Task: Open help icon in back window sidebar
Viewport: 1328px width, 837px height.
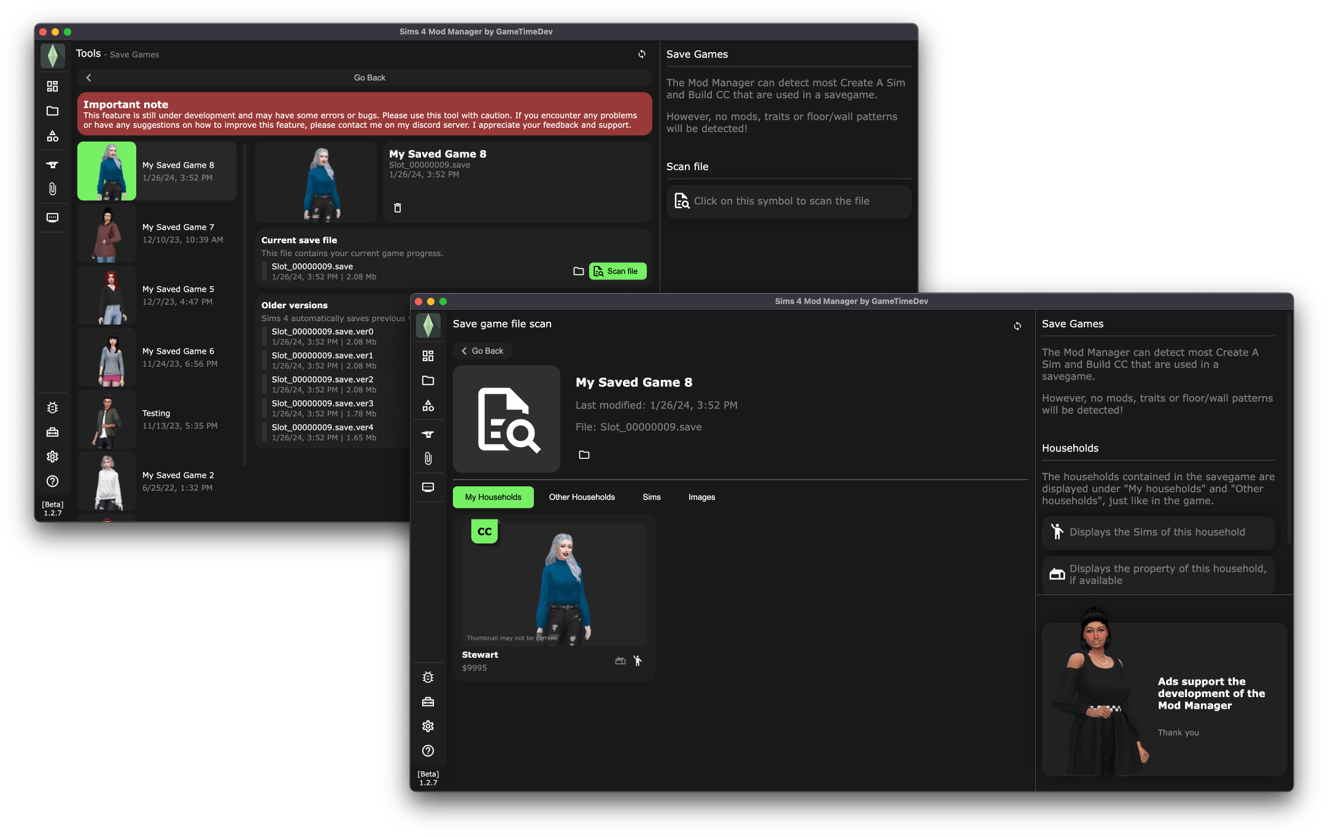Action: (x=53, y=481)
